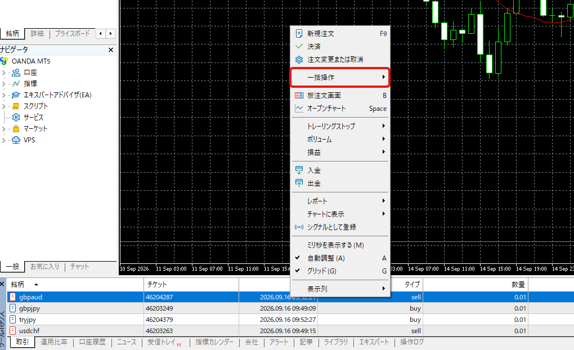Click the 決済 checkmark icon
Screen dimensions: 574x350
click(299, 47)
